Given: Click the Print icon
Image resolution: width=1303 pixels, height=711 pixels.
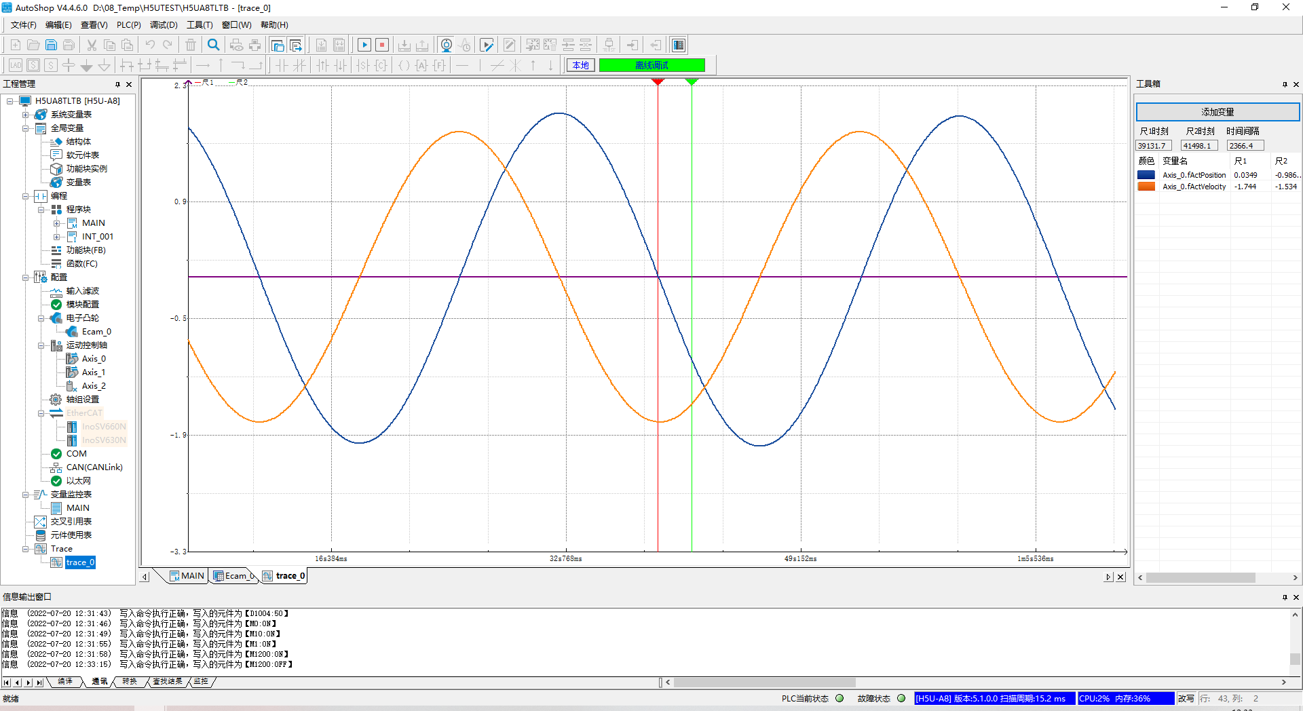Looking at the screenshot, I should coord(254,45).
